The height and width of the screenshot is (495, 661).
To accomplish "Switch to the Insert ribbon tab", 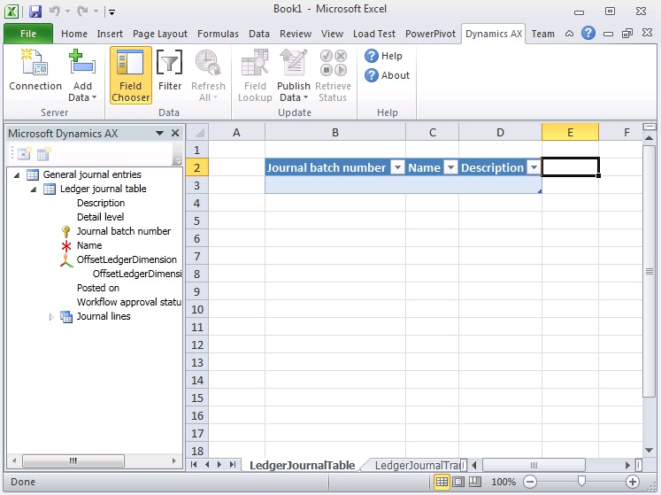I will [x=110, y=34].
